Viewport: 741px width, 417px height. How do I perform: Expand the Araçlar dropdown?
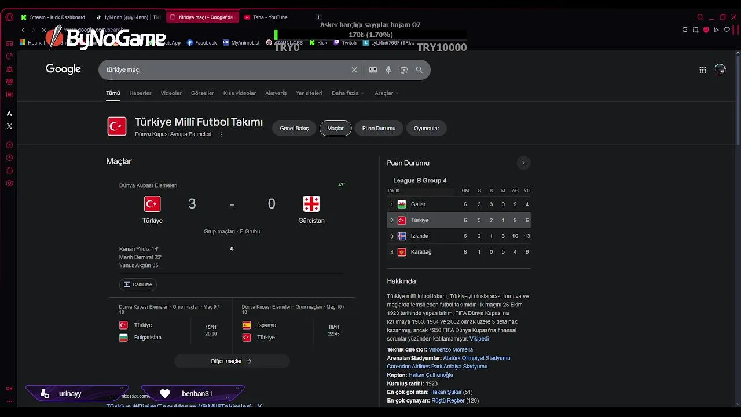[386, 93]
